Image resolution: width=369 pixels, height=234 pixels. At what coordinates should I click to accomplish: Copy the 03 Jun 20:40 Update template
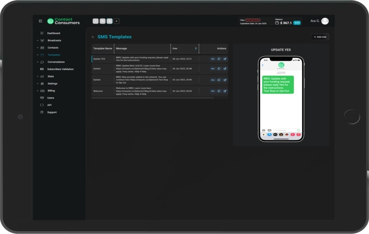tap(219, 80)
